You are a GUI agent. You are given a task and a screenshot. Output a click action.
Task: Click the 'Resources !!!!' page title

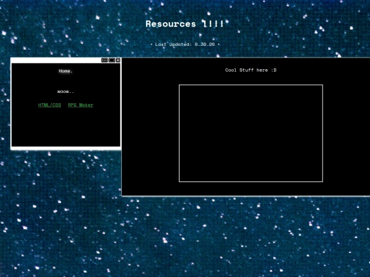point(184,24)
